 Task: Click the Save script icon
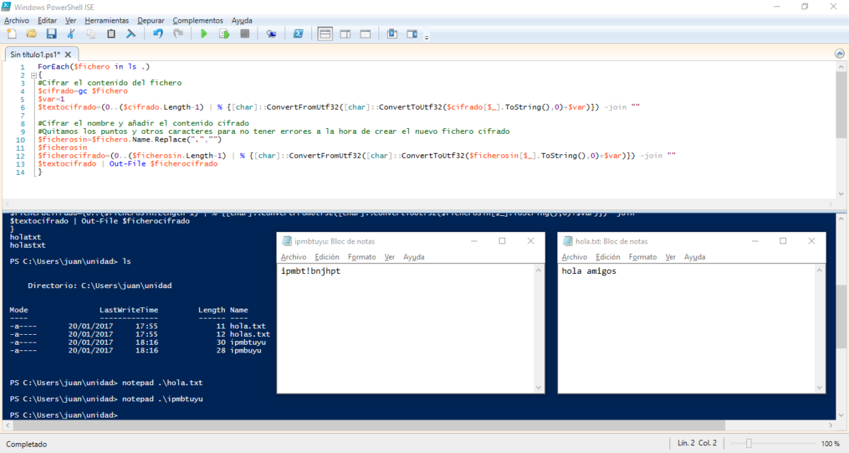pos(51,33)
